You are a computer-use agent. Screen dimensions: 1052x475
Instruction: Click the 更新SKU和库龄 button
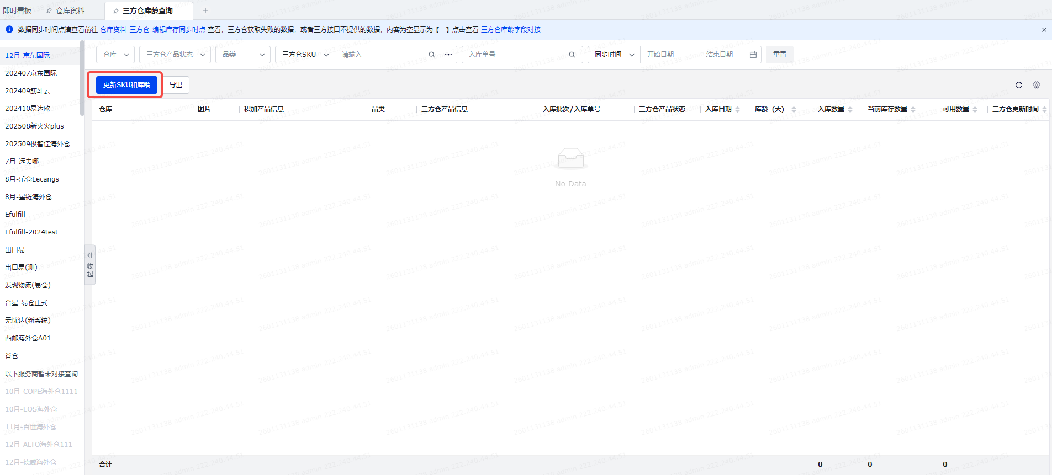(x=126, y=85)
